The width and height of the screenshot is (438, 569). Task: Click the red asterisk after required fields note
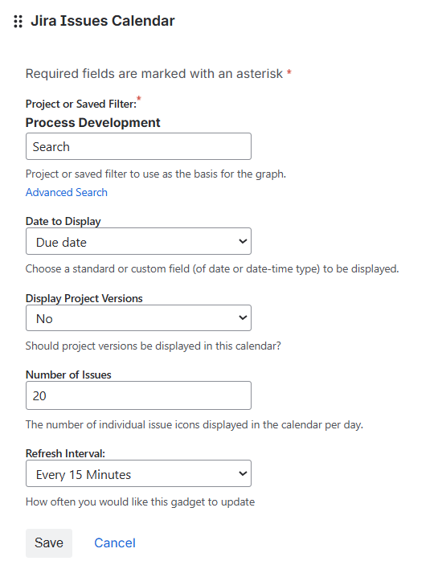(x=289, y=72)
